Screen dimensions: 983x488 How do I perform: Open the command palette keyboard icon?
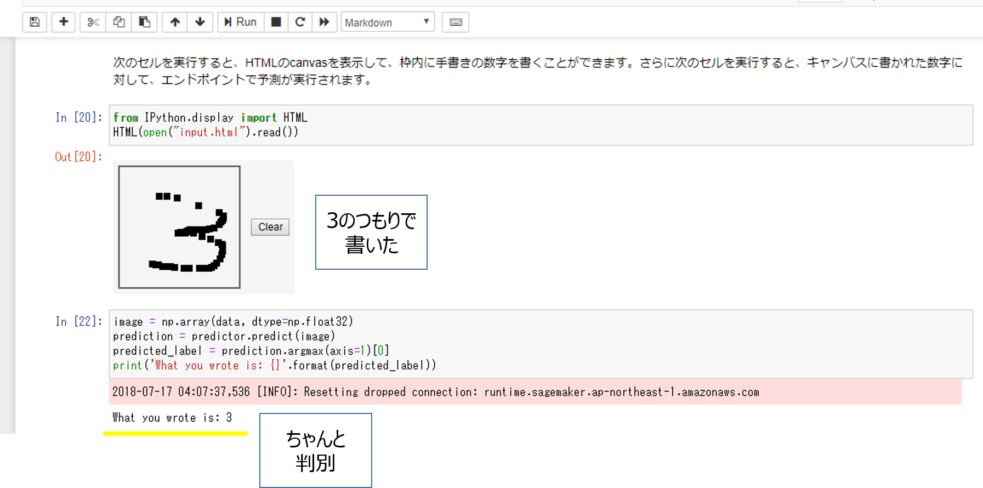[456, 22]
